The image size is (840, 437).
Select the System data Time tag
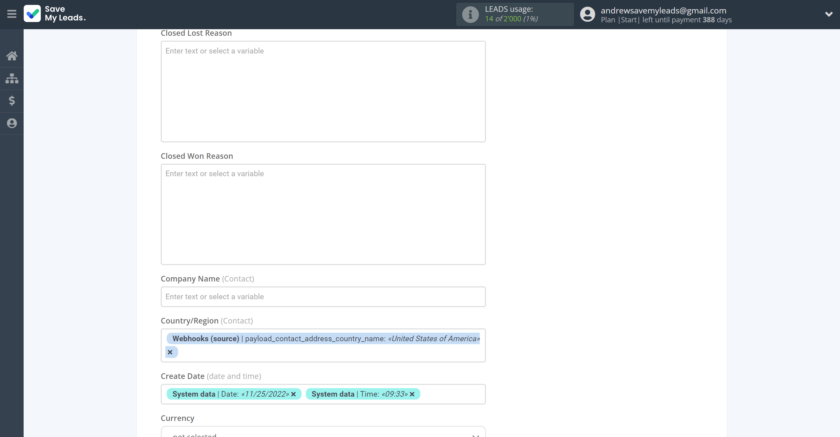click(x=363, y=394)
